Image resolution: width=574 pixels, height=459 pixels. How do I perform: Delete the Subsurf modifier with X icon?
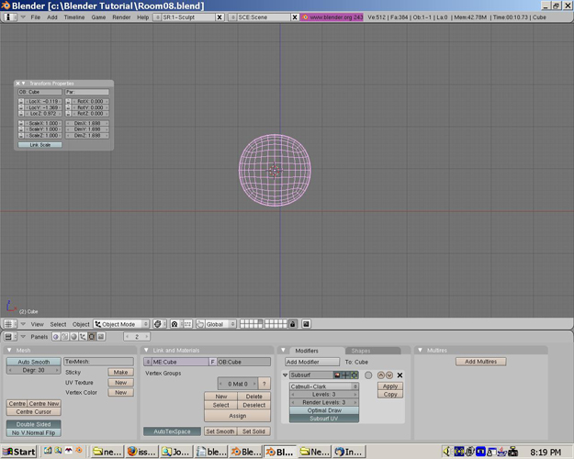[x=400, y=375]
